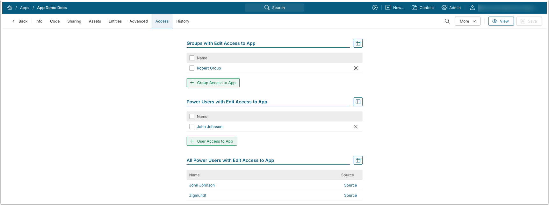
Task: Toggle select-all checkbox in Groups header
Action: click(x=192, y=58)
